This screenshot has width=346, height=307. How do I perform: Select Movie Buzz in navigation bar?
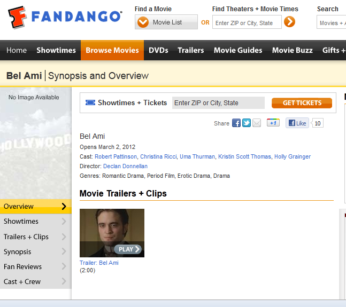point(292,50)
